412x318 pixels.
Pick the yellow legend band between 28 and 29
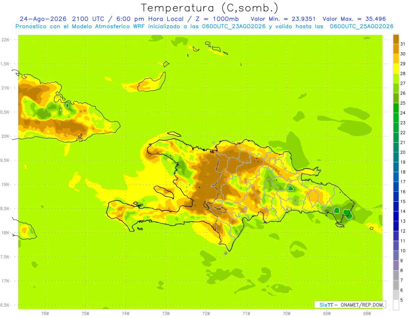pyautogui.click(x=396, y=69)
